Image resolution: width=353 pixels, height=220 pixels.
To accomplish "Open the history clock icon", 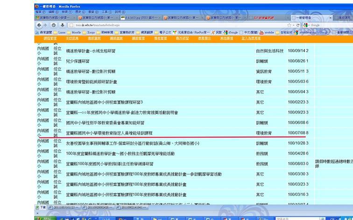I will click(54, 25).
